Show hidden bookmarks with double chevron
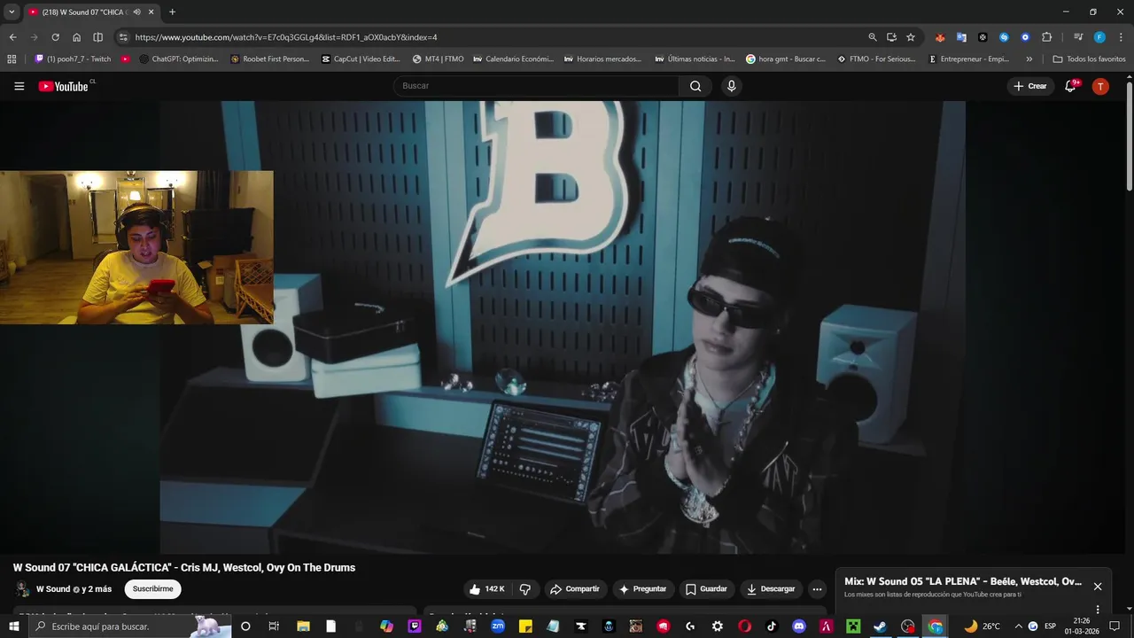This screenshot has height=638, width=1134. coord(1029,58)
